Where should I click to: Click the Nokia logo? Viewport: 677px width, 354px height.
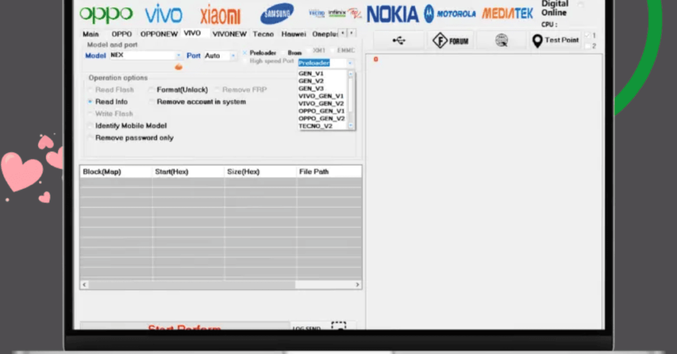point(393,15)
